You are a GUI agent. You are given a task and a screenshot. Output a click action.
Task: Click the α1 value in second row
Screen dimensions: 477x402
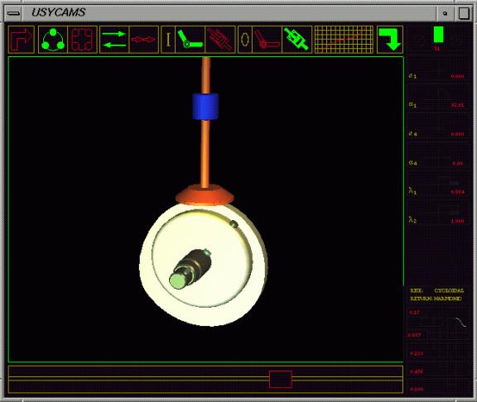pos(457,105)
